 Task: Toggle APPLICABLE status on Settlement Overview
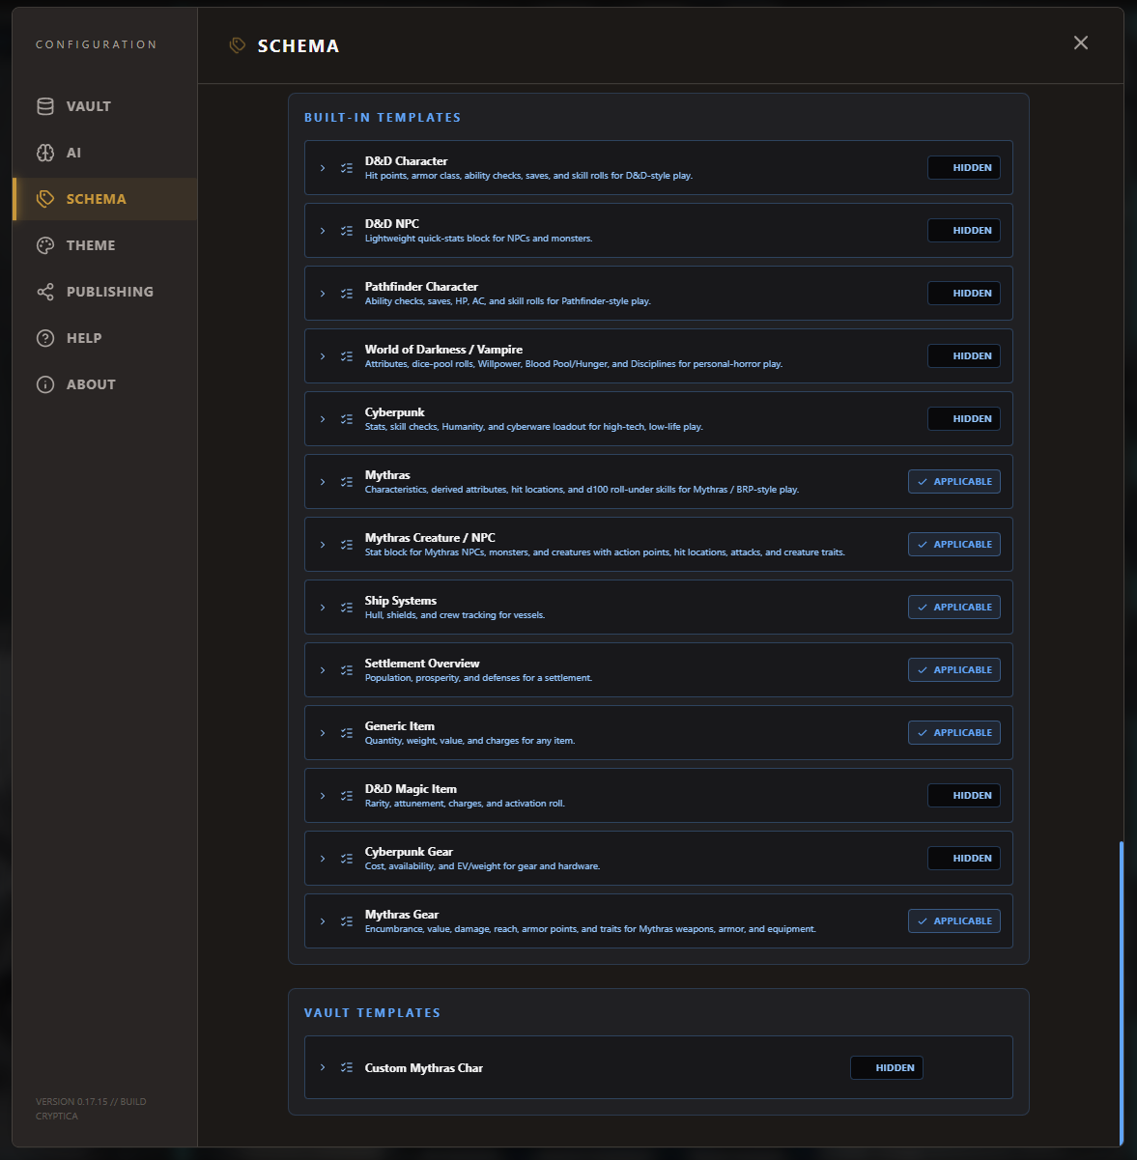coord(954,670)
